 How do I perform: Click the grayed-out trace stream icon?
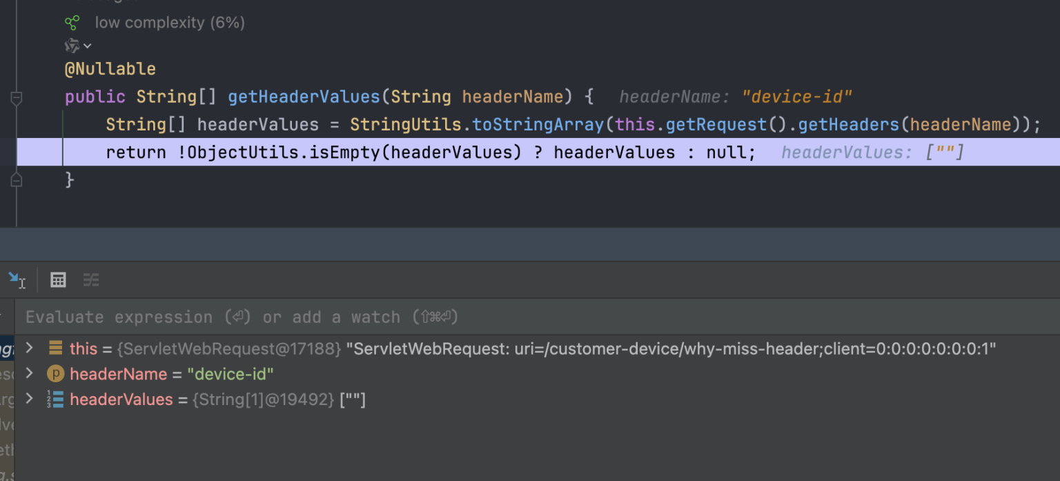pos(91,279)
